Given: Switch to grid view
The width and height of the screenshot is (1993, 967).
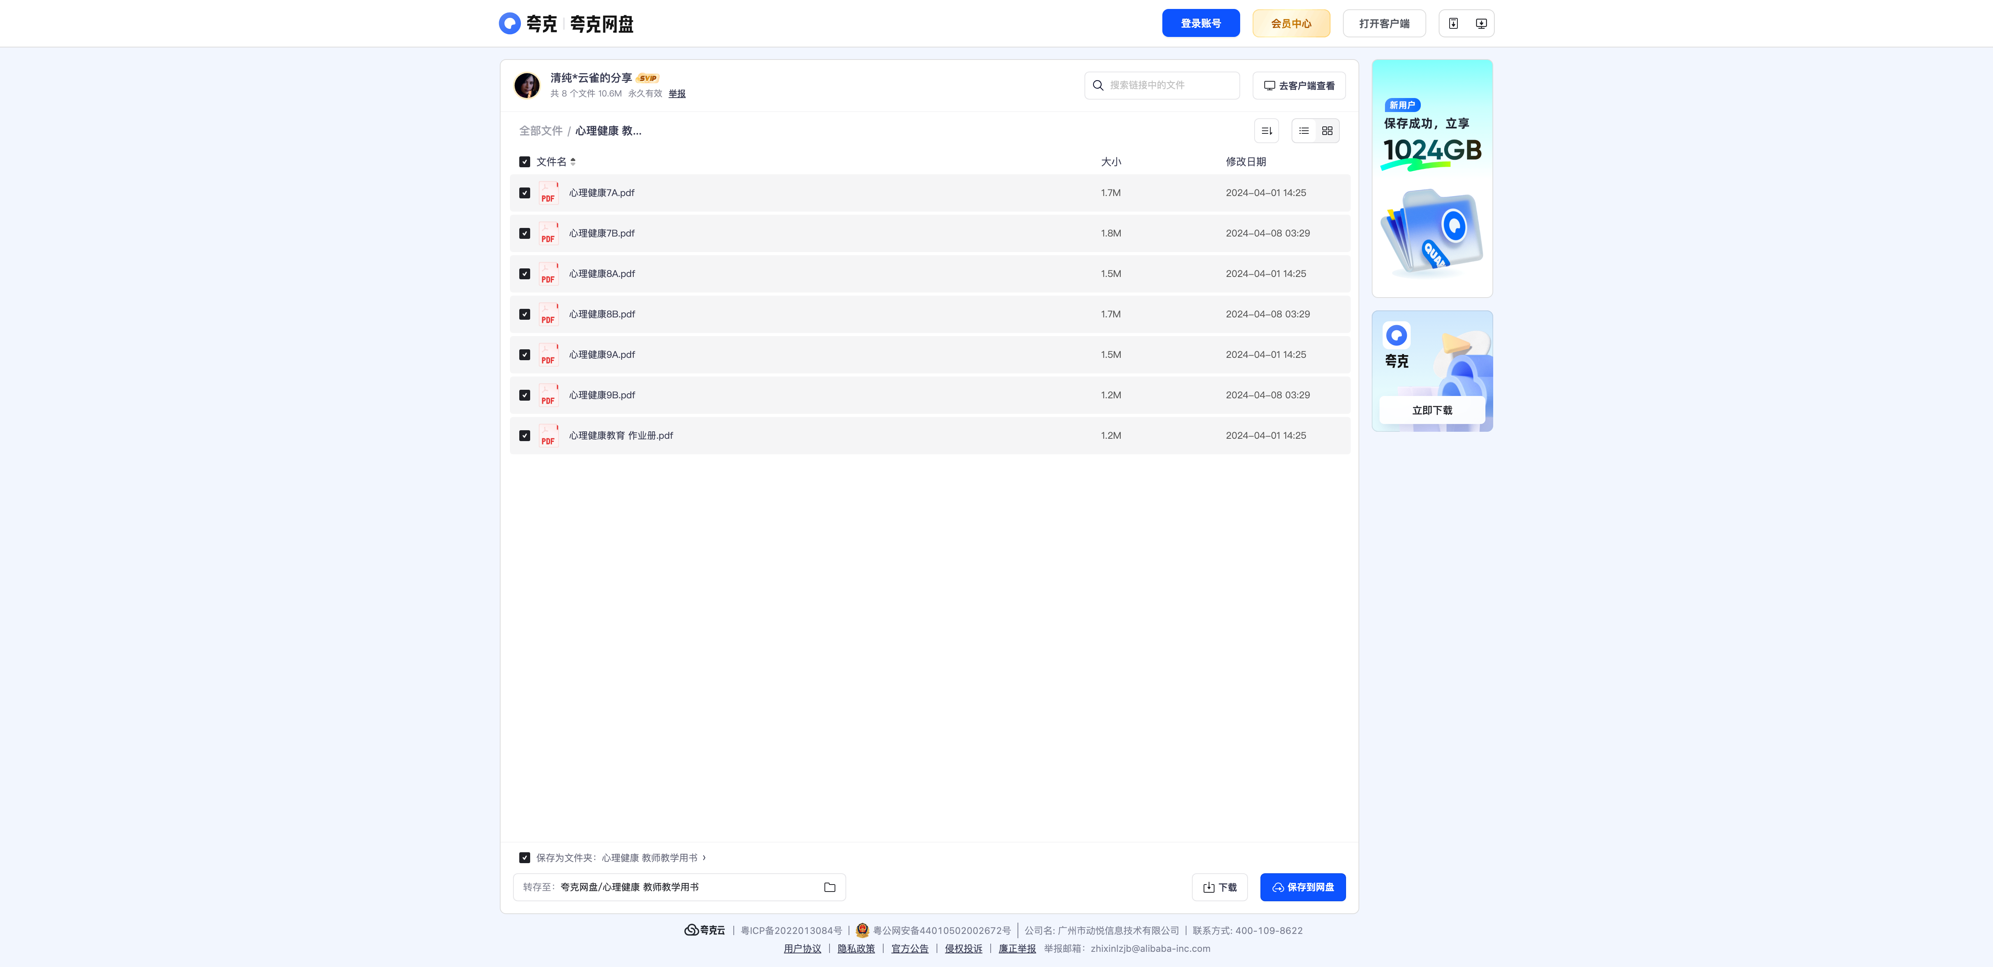Looking at the screenshot, I should pyautogui.click(x=1327, y=131).
